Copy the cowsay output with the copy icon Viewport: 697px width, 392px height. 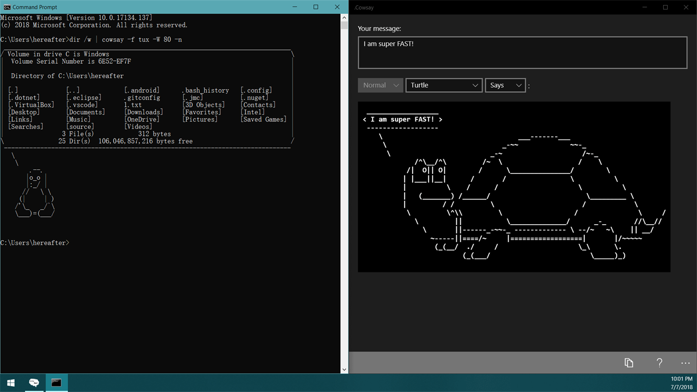[629, 363]
